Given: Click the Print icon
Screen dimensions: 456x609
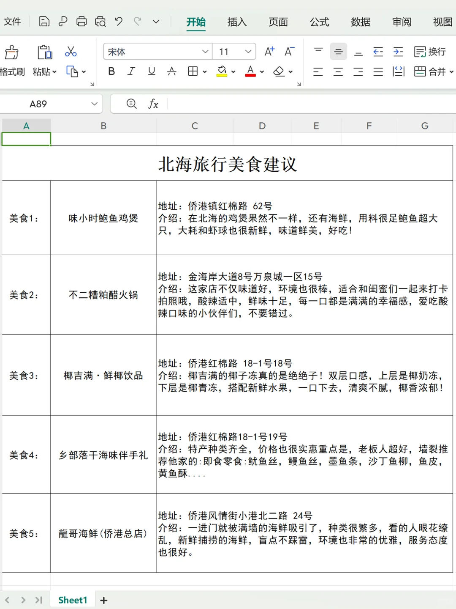Looking at the screenshot, I should 81,22.
